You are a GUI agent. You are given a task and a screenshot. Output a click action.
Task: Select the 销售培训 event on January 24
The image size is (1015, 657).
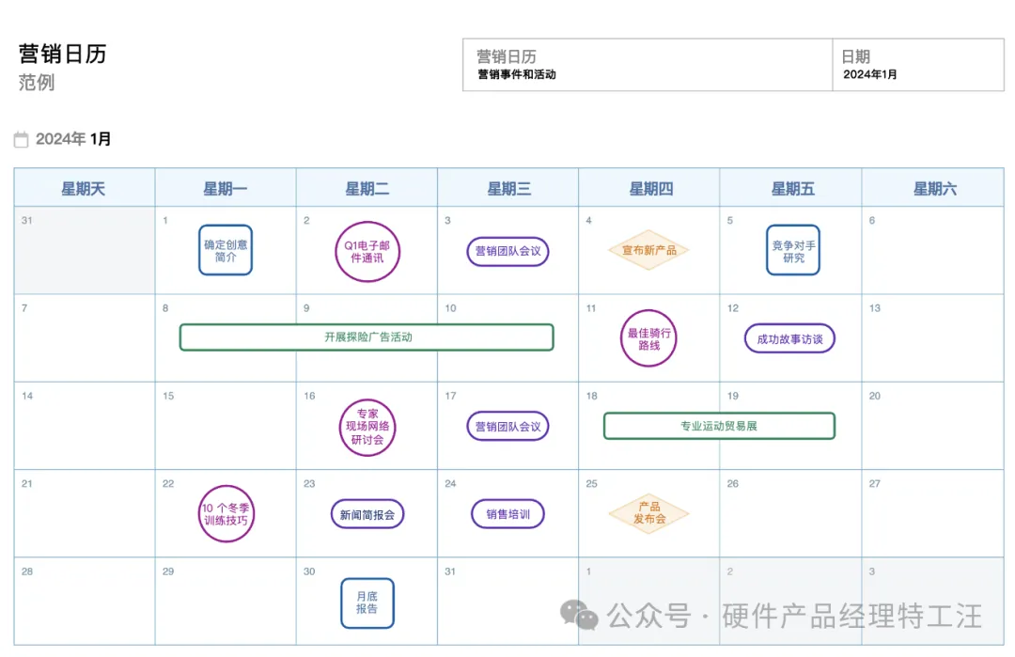507,514
